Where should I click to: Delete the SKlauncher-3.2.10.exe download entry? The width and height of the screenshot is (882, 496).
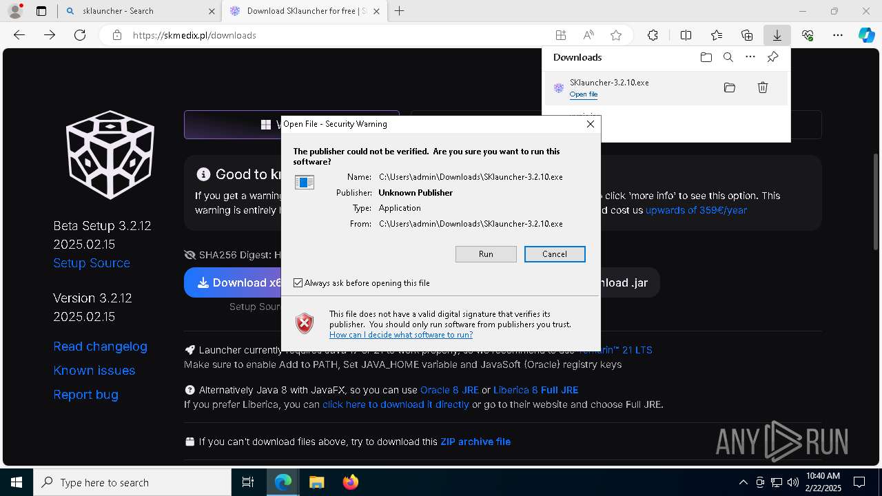(x=763, y=87)
